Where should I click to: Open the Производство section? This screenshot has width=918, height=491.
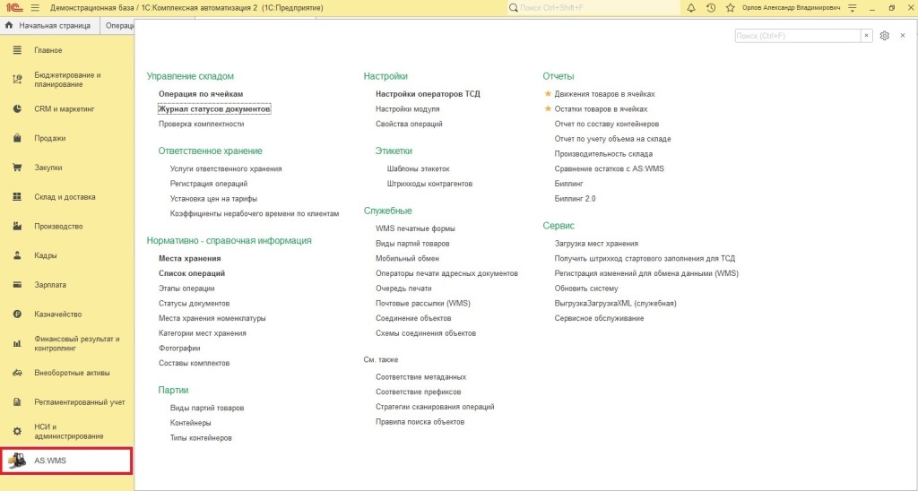[58, 226]
